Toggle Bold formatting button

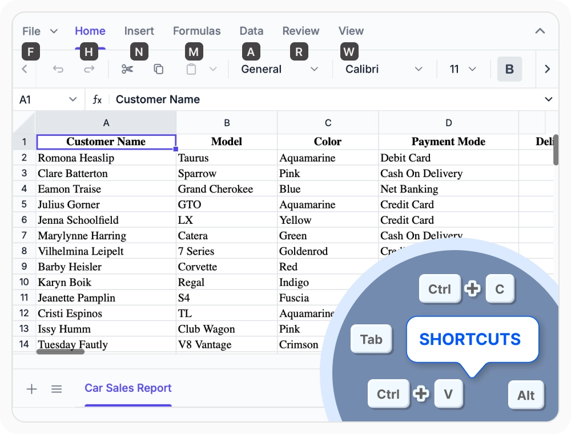point(509,69)
